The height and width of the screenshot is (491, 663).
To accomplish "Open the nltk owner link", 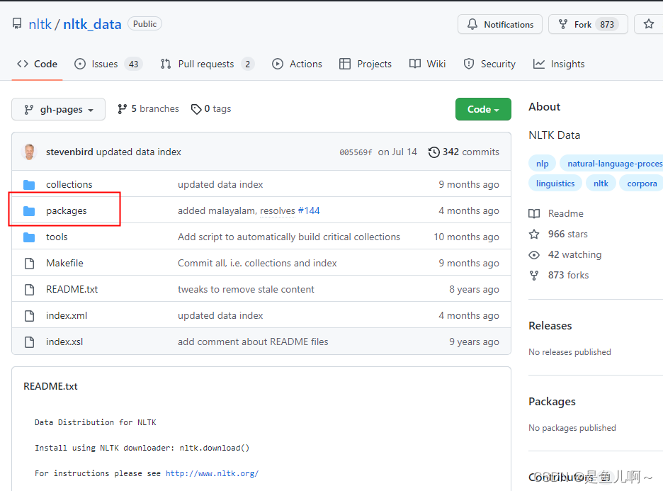I will tap(40, 25).
